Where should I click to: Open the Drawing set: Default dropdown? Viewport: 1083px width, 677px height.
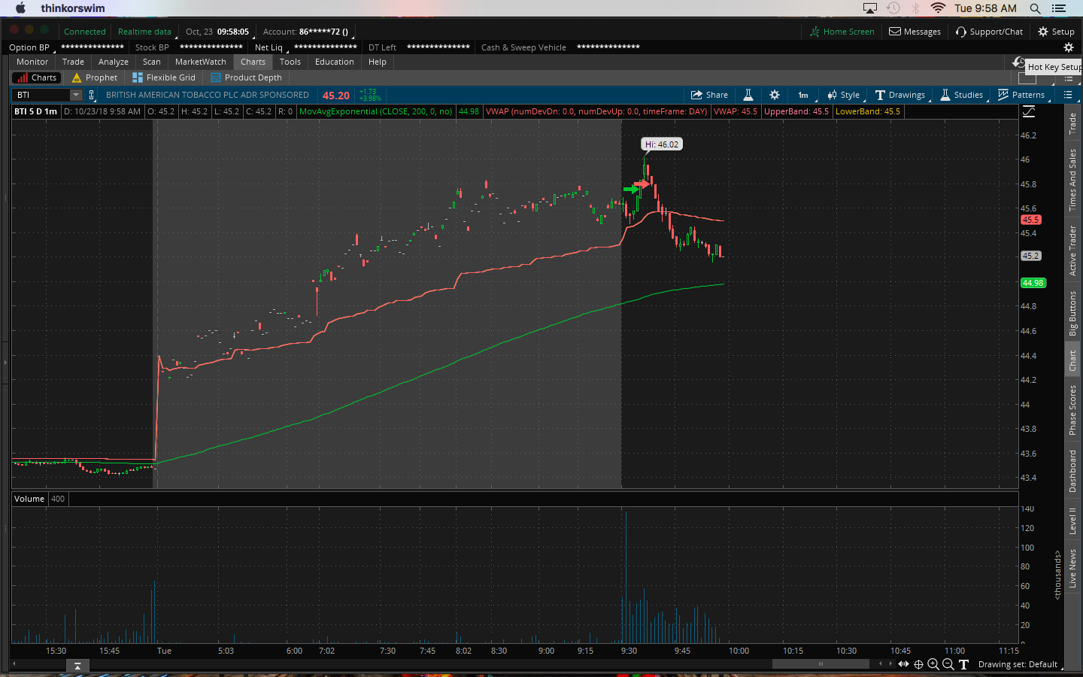click(x=1021, y=664)
